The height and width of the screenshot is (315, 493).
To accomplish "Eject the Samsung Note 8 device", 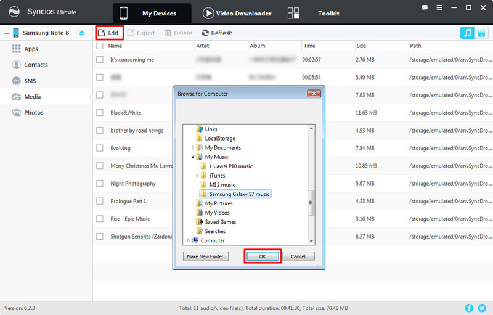I will click(x=82, y=33).
